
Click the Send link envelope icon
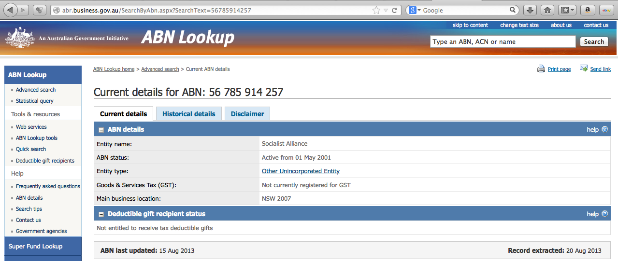[584, 69]
